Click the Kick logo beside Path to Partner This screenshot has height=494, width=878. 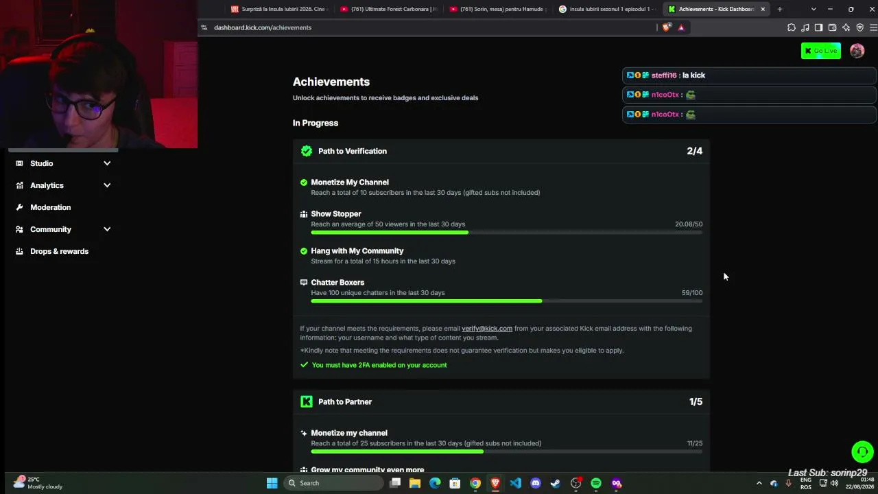coord(307,401)
